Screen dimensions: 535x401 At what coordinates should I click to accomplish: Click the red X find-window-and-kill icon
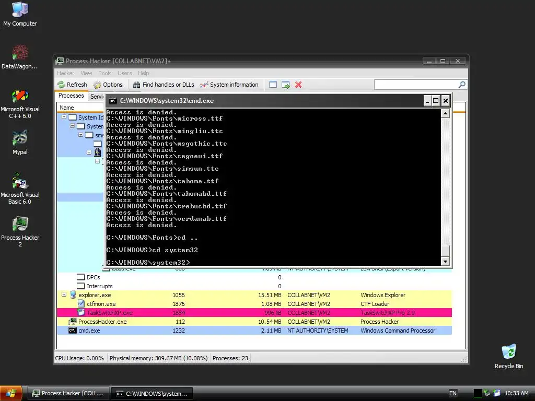click(x=298, y=85)
